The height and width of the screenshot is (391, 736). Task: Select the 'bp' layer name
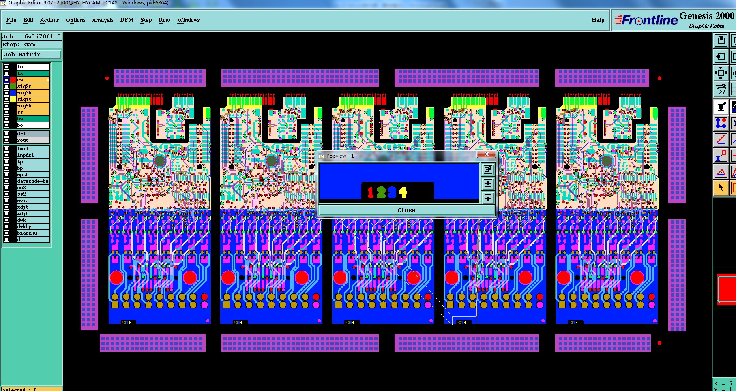tap(33, 168)
